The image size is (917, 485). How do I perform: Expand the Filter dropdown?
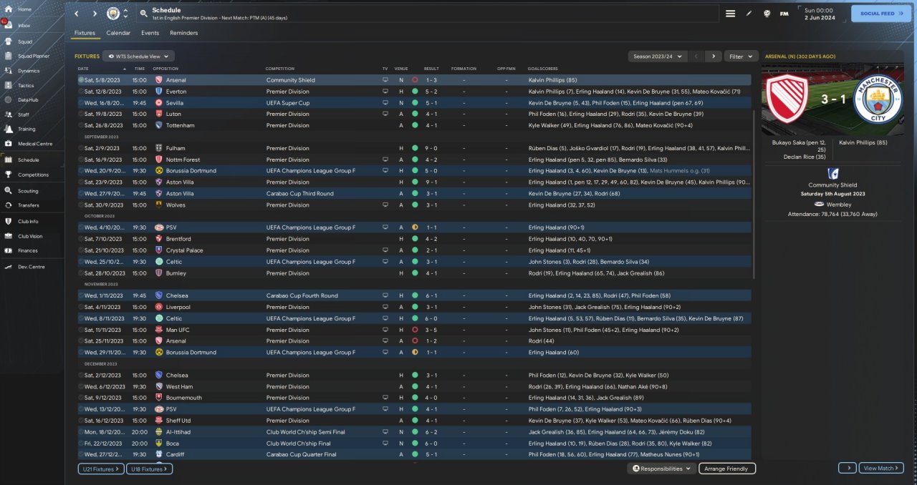pos(741,56)
